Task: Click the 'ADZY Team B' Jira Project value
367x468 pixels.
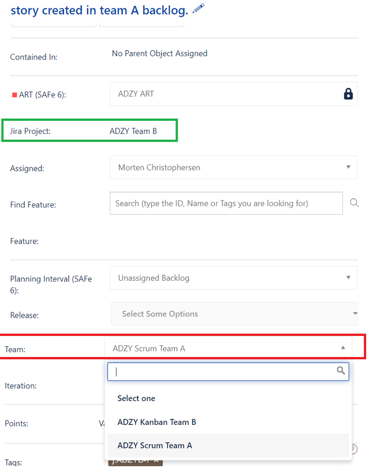Action: 133,131
